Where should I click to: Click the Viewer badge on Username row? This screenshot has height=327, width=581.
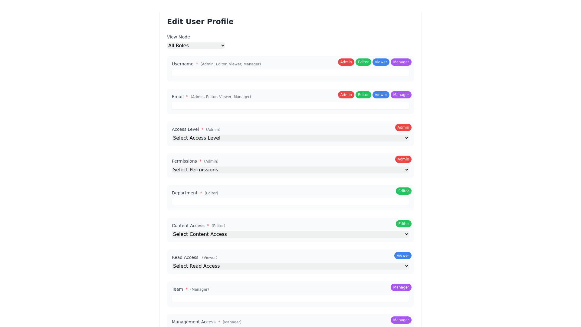pos(381,62)
